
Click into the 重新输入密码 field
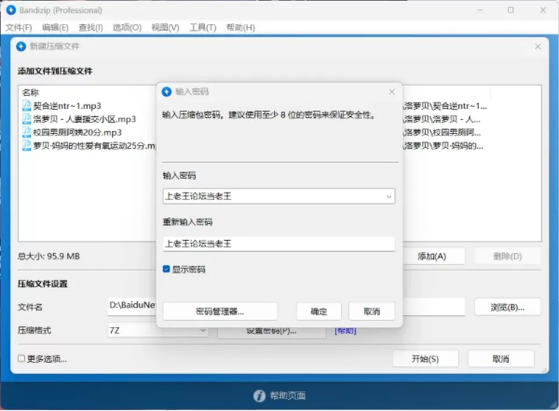(x=279, y=244)
